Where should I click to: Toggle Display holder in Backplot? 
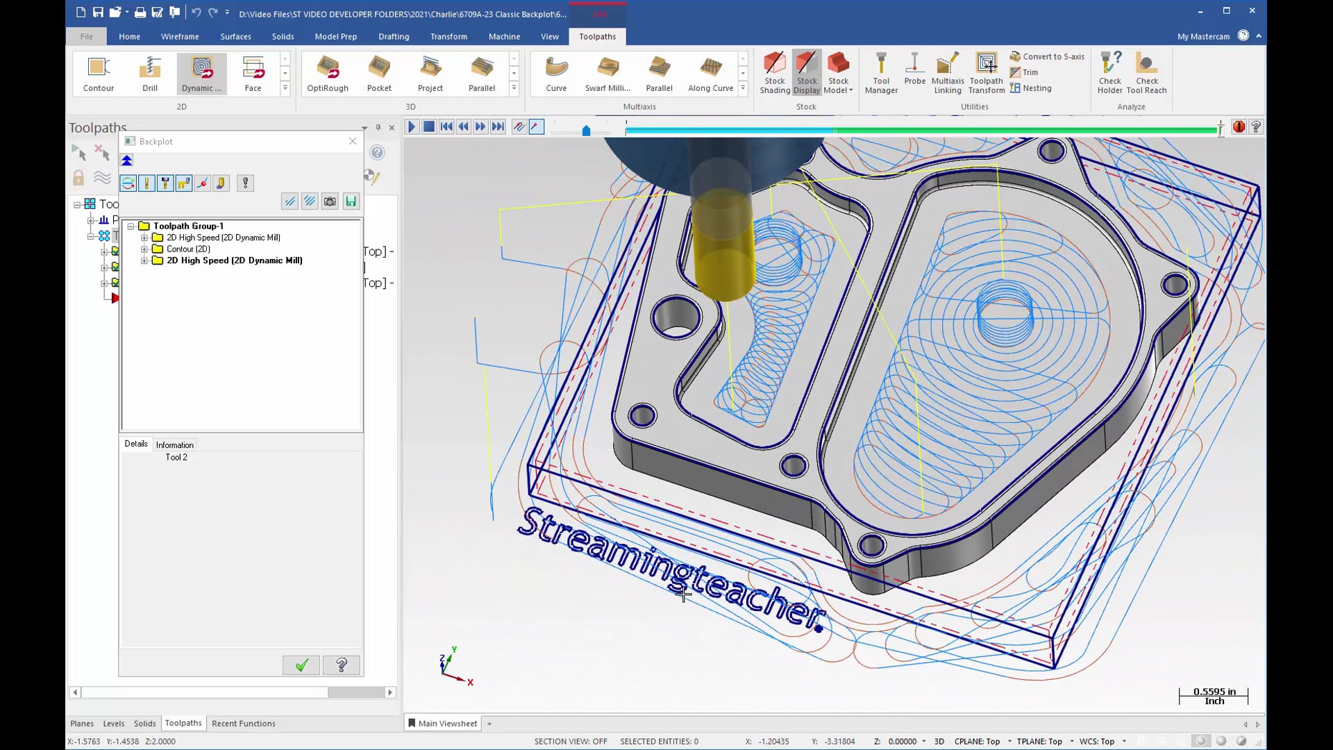point(165,183)
